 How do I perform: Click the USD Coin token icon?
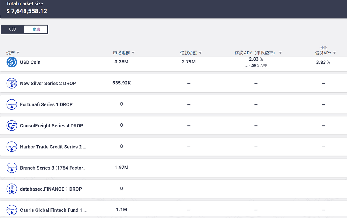tap(12, 62)
